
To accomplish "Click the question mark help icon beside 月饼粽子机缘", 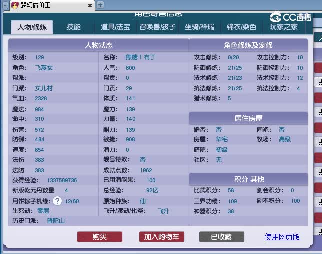I will click(x=57, y=201).
